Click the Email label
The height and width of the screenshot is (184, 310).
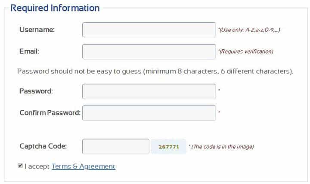click(x=29, y=51)
